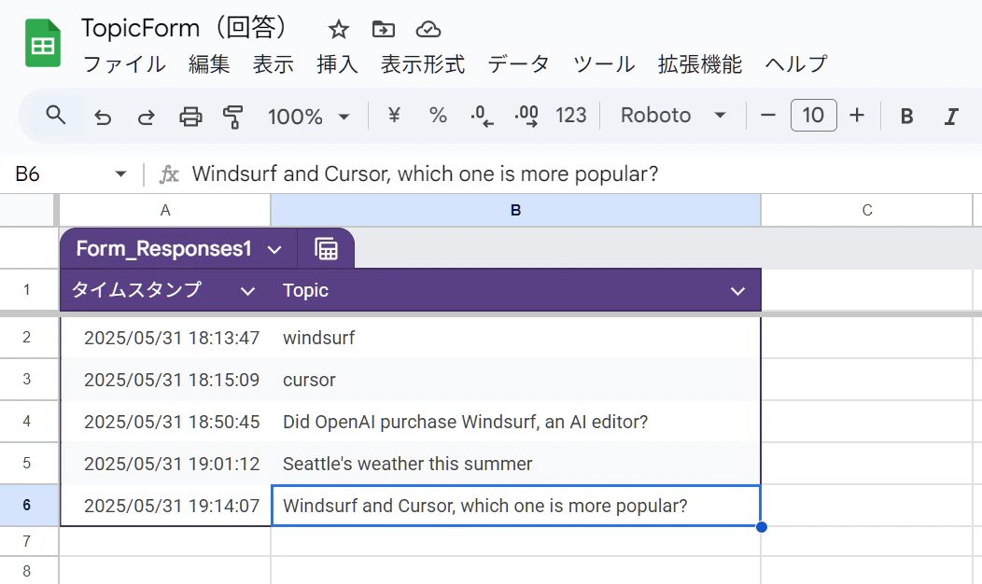
Task: Select row 2 header
Action: [x=27, y=338]
